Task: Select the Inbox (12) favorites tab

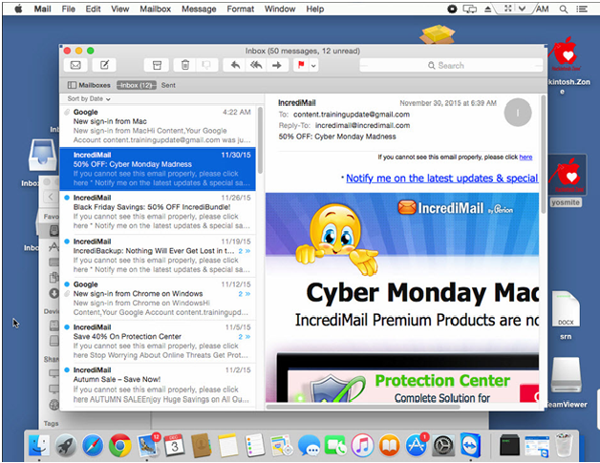Action: tap(137, 85)
